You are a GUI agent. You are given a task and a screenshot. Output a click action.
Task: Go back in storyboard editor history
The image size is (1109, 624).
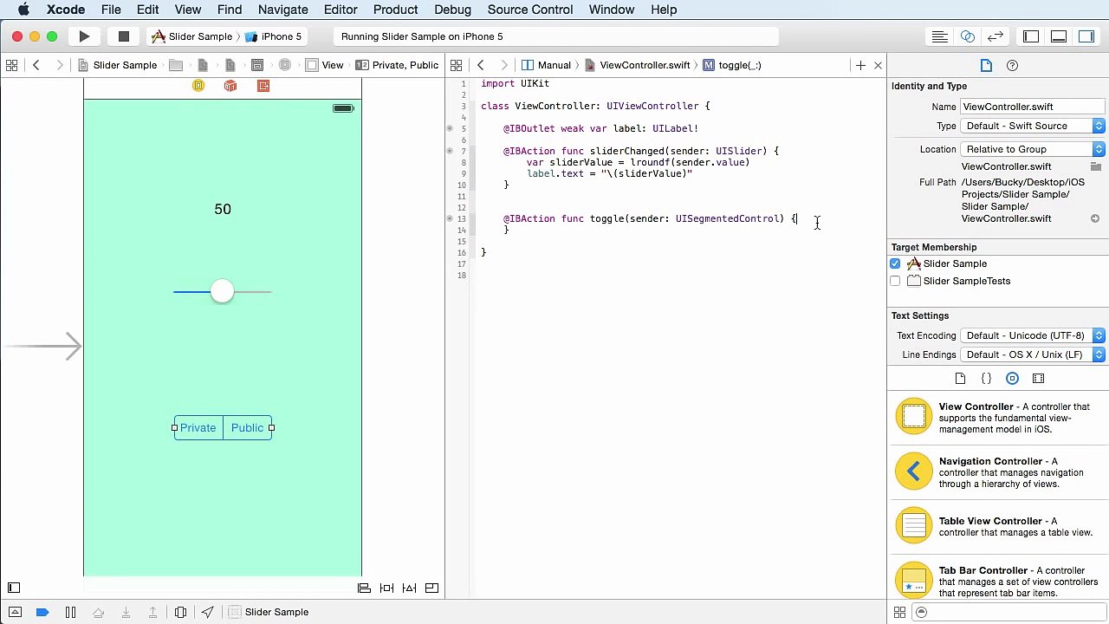pyautogui.click(x=36, y=65)
